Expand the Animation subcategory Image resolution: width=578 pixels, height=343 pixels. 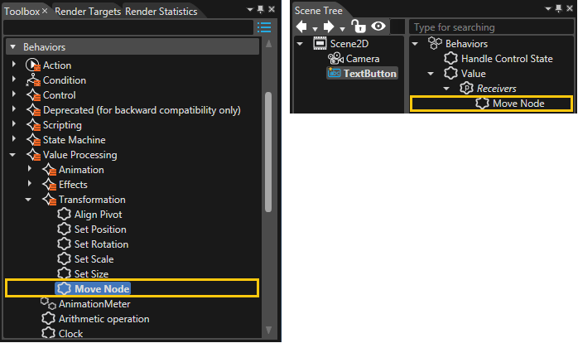(x=30, y=168)
